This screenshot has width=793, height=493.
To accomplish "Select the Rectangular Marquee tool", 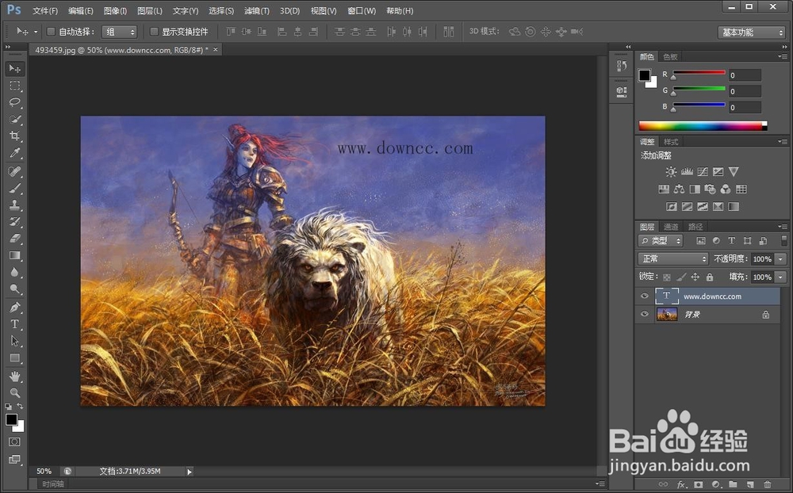I will tap(14, 86).
